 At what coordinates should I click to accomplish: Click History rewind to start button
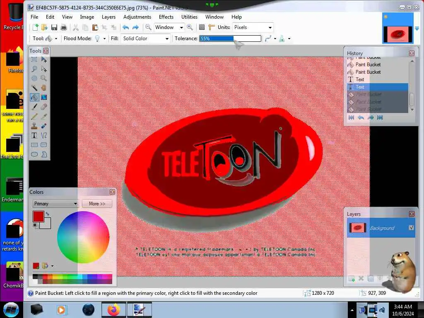351,118
